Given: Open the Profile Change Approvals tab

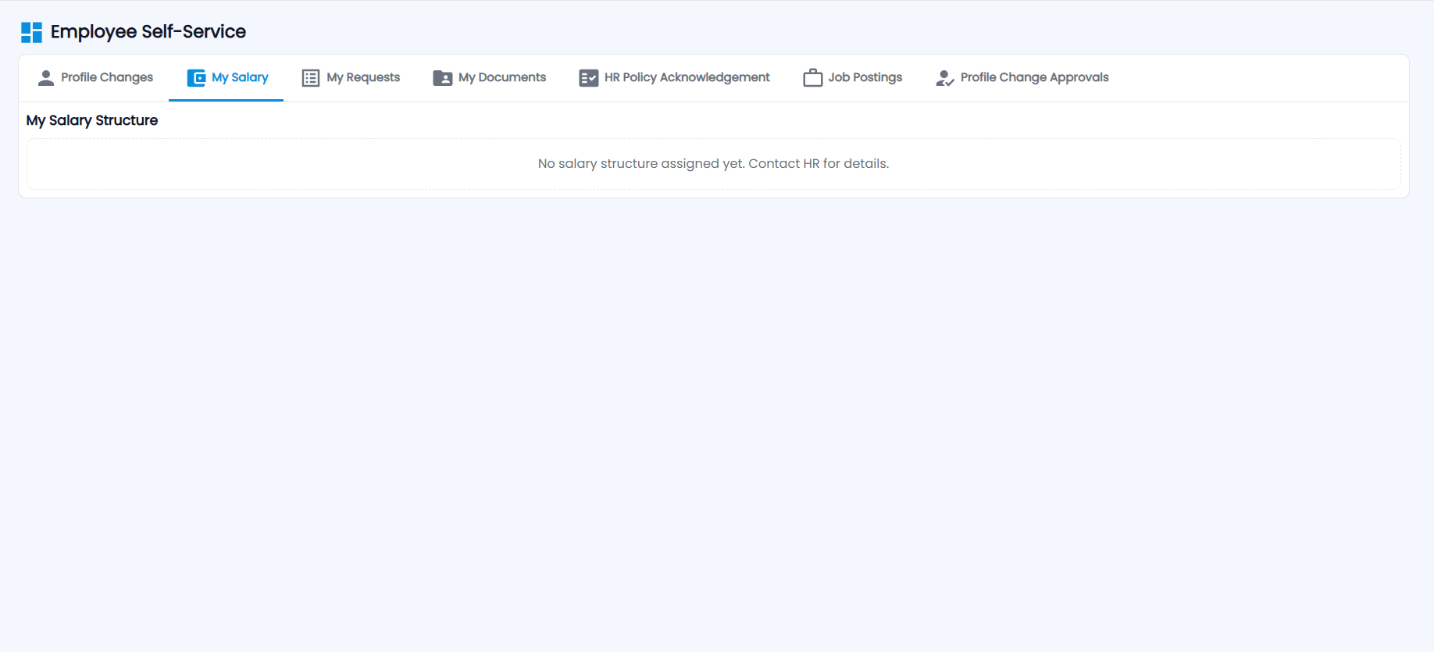Looking at the screenshot, I should (x=1022, y=78).
